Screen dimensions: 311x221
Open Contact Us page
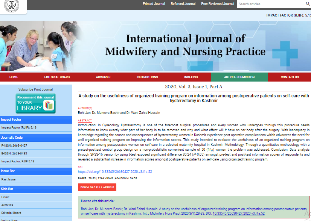pyautogui.click(x=290, y=77)
